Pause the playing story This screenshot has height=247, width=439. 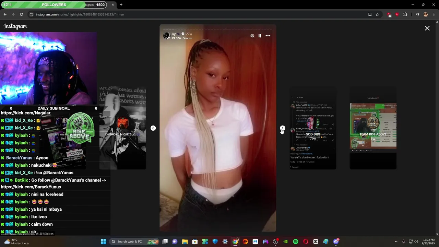260,36
